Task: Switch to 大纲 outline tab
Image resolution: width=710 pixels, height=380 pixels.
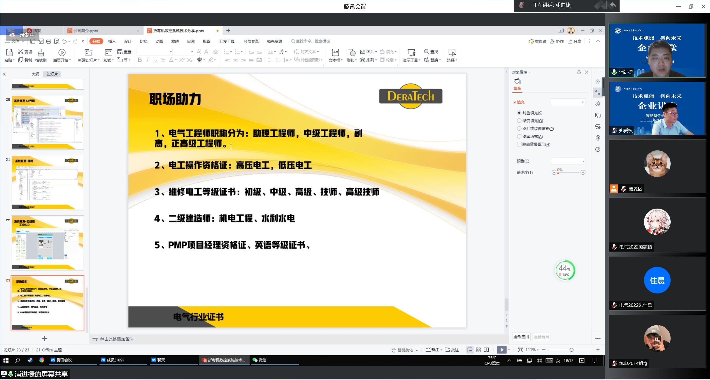Action: coord(35,74)
